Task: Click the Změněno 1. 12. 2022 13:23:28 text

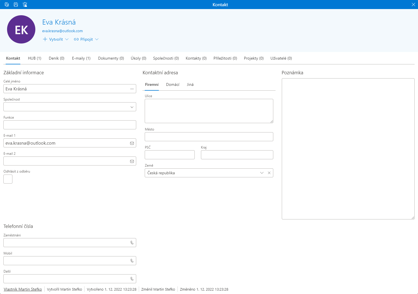Action: (x=204, y=289)
